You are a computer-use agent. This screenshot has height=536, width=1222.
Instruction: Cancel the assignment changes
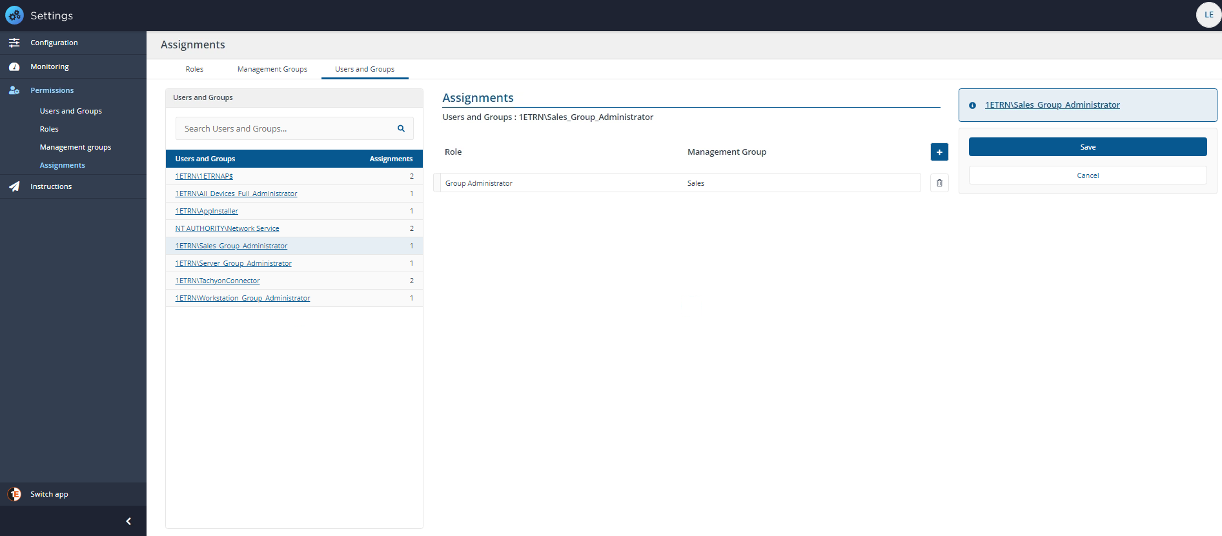(1088, 175)
